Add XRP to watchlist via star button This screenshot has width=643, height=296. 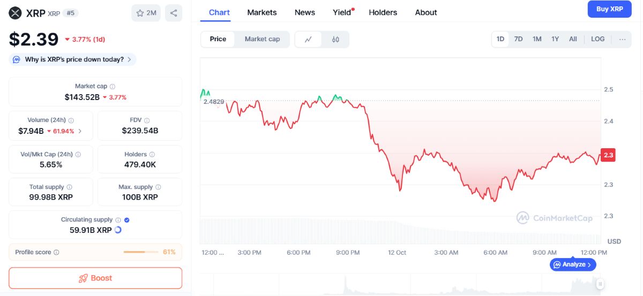[146, 13]
